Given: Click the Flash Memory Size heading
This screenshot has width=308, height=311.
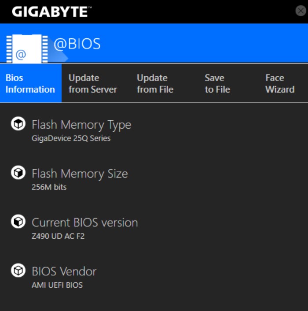Looking at the screenshot, I should pos(80,174).
